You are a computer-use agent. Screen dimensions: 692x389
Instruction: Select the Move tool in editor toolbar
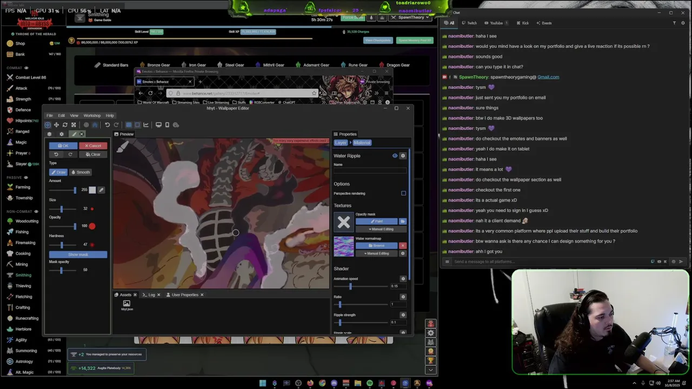pos(56,125)
